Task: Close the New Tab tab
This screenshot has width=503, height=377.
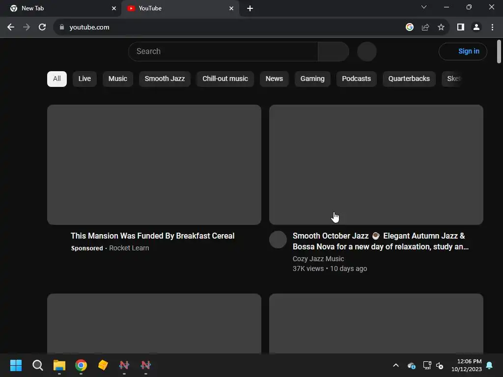Action: 114,8
